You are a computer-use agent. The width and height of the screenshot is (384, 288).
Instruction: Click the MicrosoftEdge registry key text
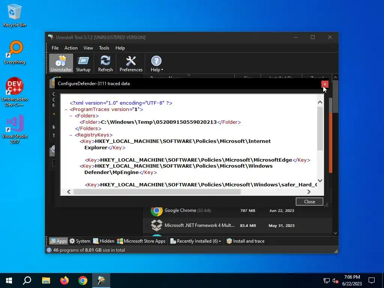pos(196,160)
